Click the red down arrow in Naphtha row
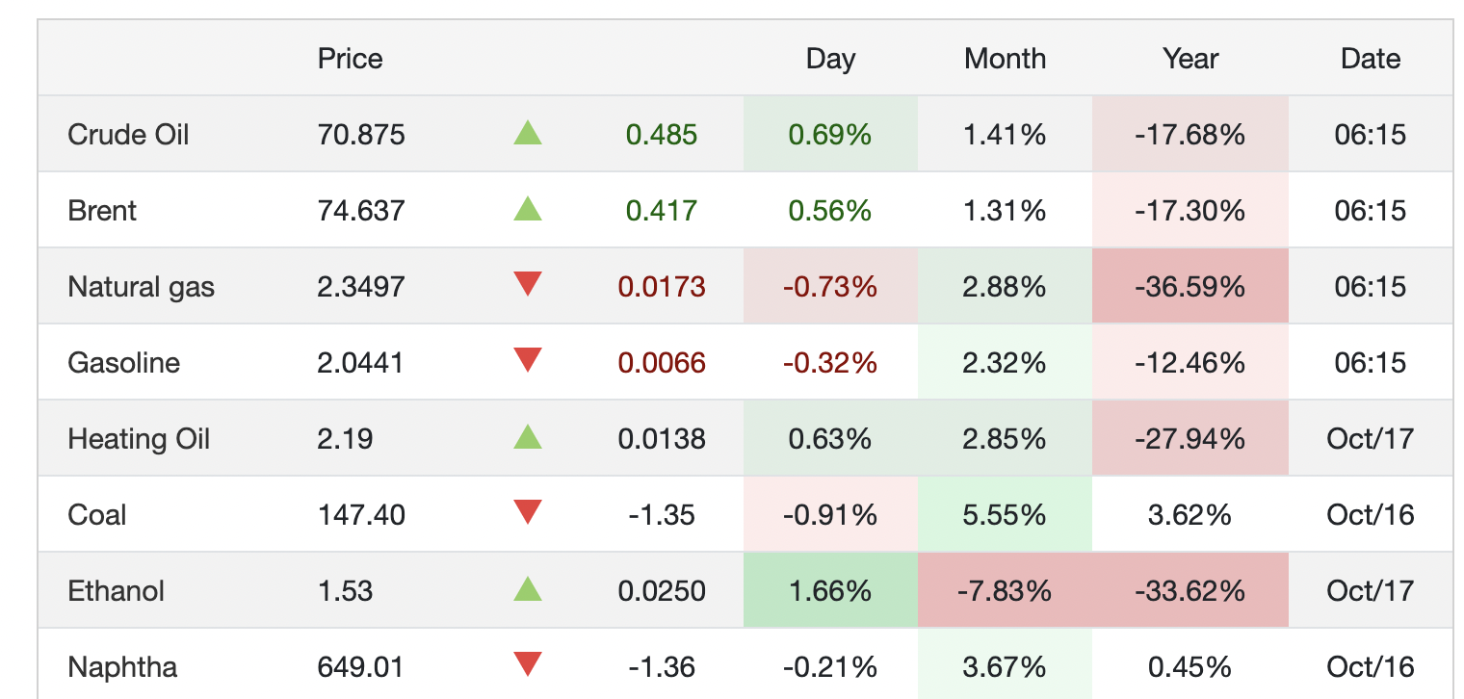This screenshot has width=1464, height=699. 528,665
